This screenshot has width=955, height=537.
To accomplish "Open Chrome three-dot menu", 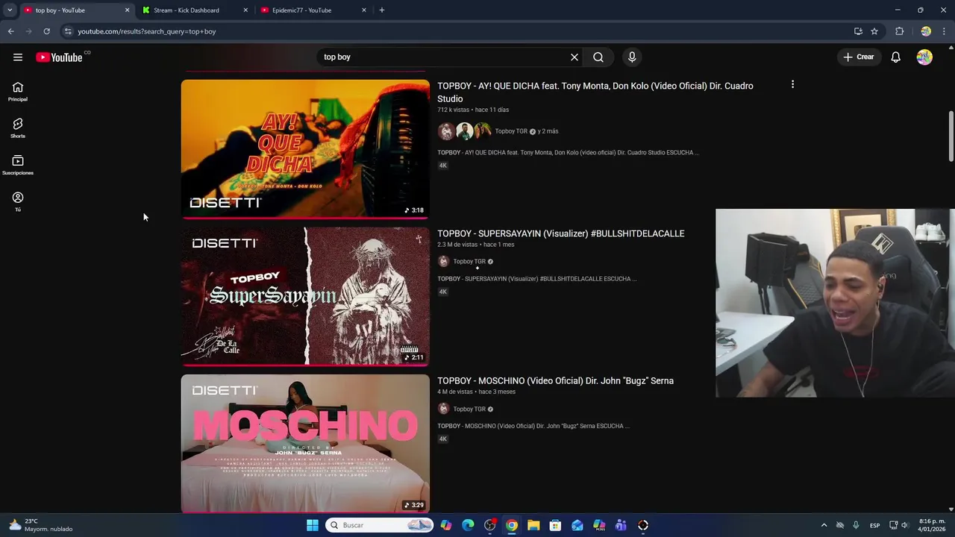I will pos(945,31).
